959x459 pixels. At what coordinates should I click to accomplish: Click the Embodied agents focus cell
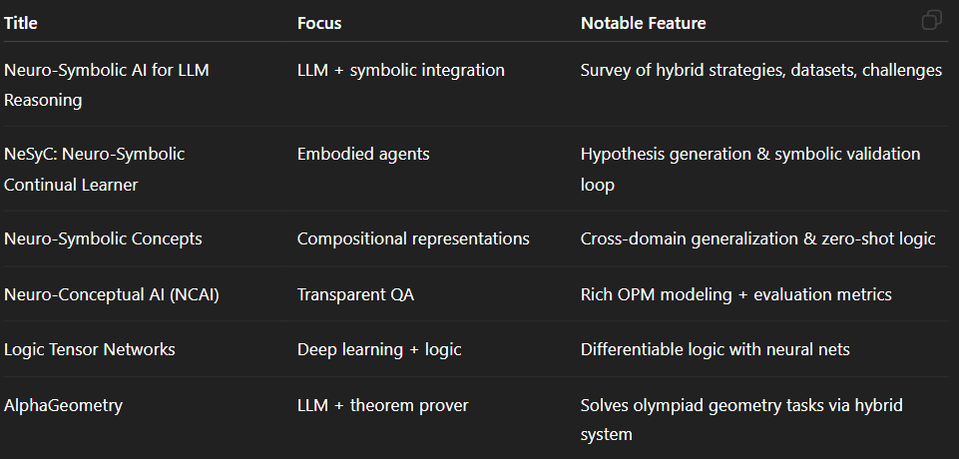[x=363, y=154]
